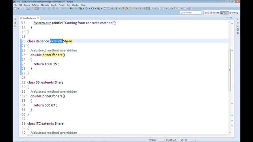Toggle Mark Occurrences in toolbar

pyautogui.click(x=148, y=8)
